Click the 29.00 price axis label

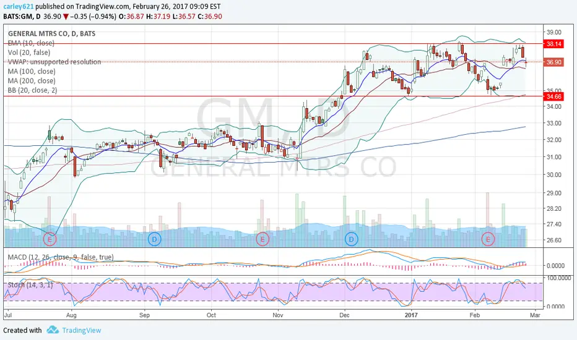(x=554, y=193)
